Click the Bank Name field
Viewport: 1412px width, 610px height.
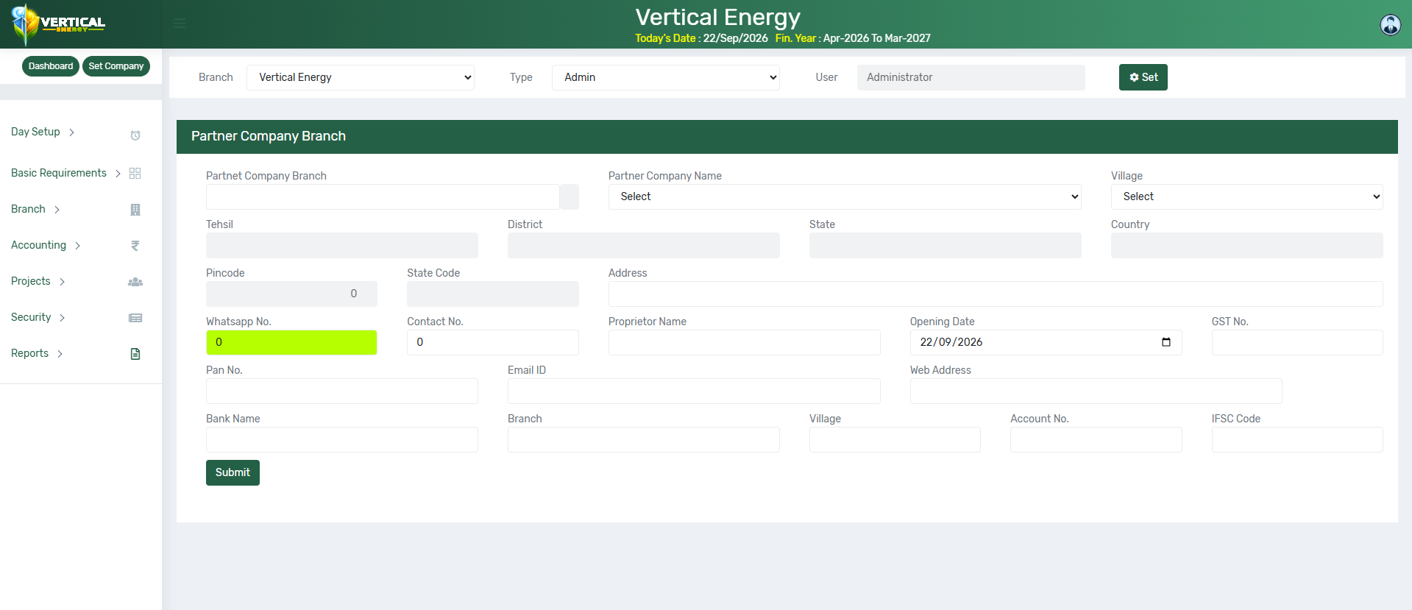[x=342, y=439]
